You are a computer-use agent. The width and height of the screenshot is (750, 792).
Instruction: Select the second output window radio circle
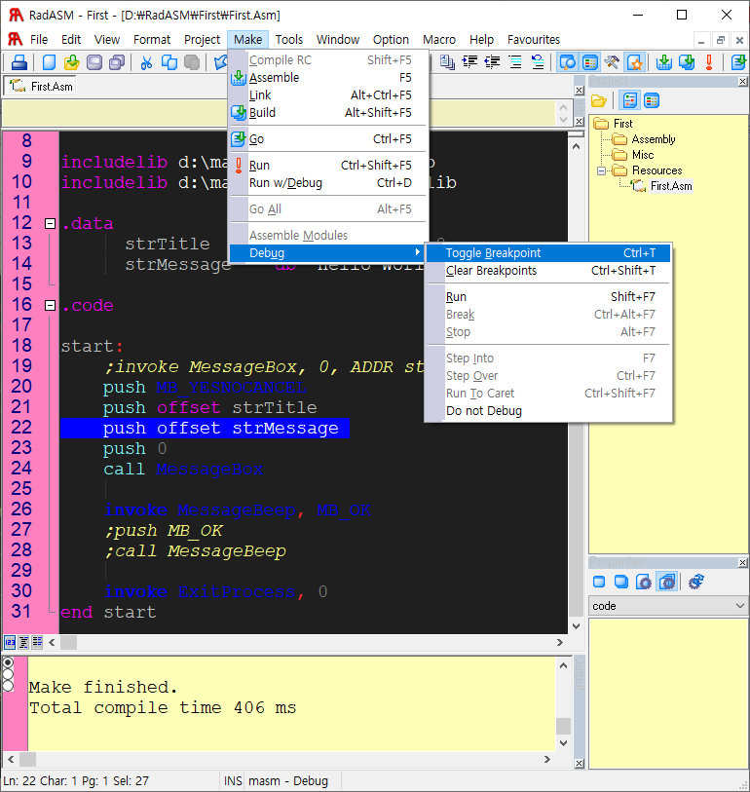[x=8, y=674]
